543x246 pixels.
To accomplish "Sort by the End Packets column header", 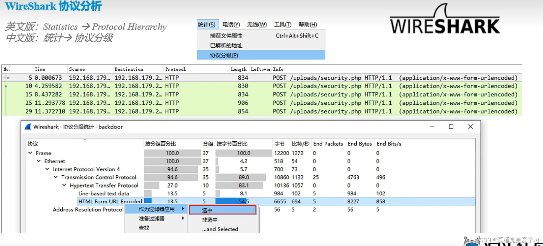I will coord(328,144).
